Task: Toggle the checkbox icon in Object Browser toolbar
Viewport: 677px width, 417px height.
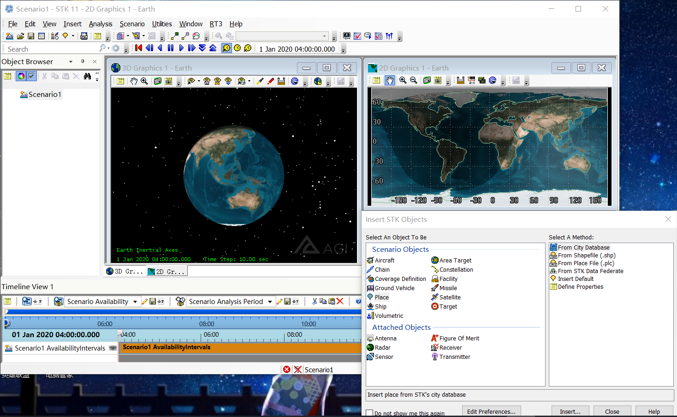Action: [31, 76]
